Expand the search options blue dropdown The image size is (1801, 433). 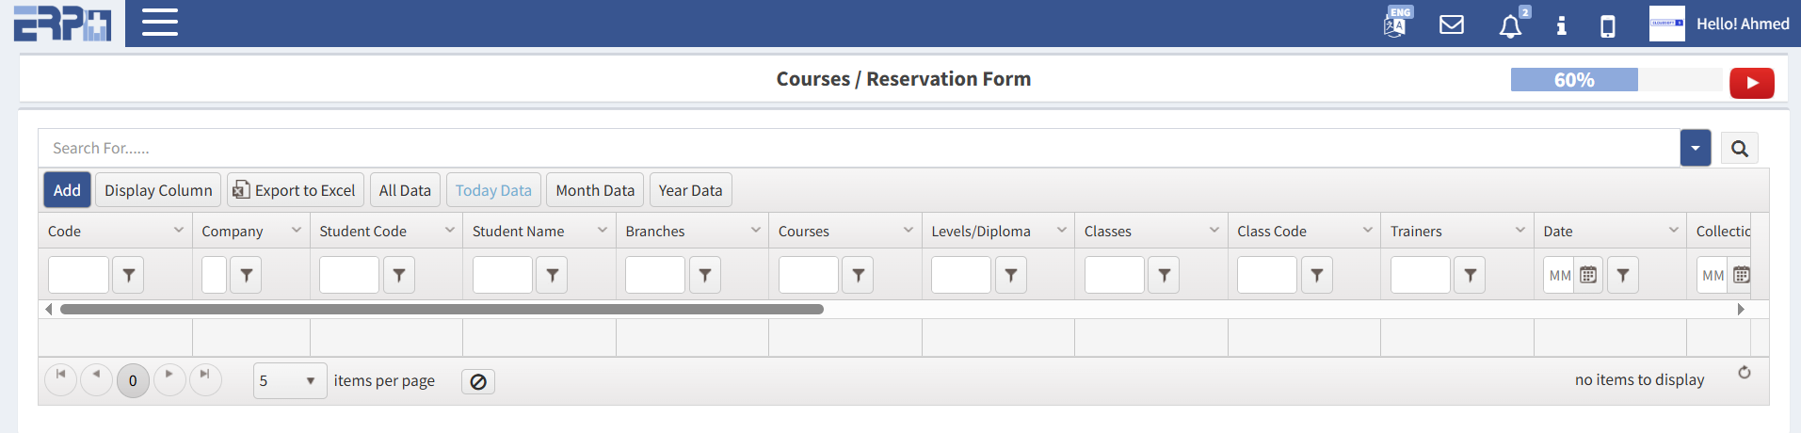tap(1695, 149)
